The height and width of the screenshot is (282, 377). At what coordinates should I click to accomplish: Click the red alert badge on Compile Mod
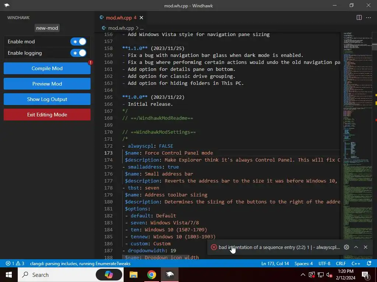coord(91,62)
